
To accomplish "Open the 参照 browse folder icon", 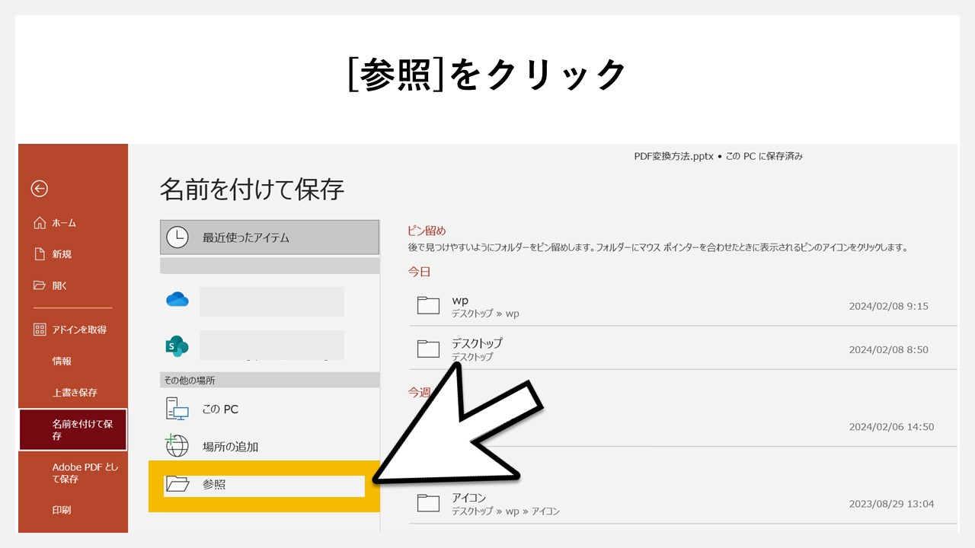I will click(177, 485).
